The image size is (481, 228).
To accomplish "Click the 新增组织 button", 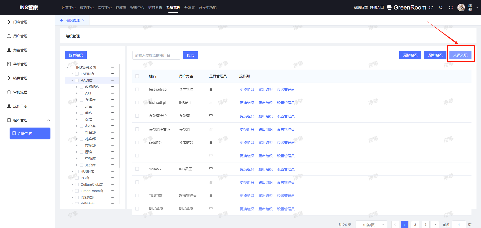I will click(76, 55).
